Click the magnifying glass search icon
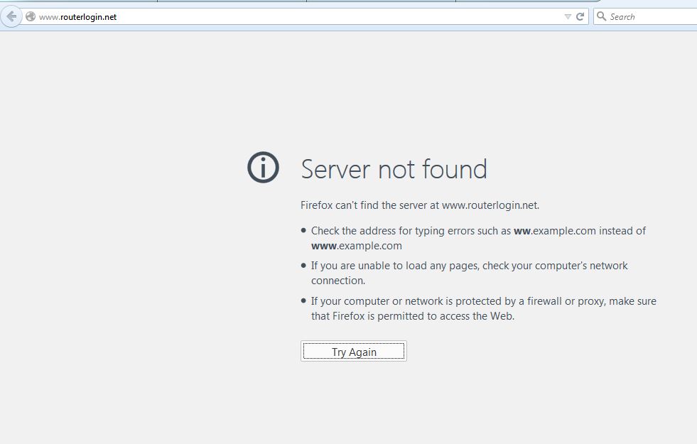This screenshot has height=444, width=697. point(602,16)
